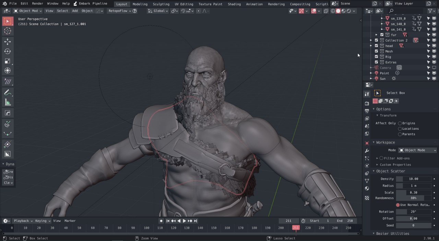Open the Playback dropdown
This screenshot has width=439, height=241.
coord(23,221)
